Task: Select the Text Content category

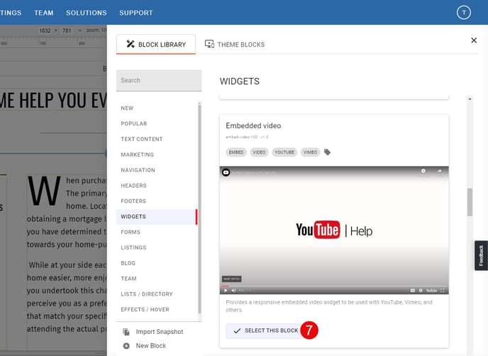Action: (x=142, y=139)
